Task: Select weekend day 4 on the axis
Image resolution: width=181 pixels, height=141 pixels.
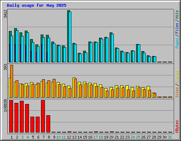Action: tap(28, 137)
